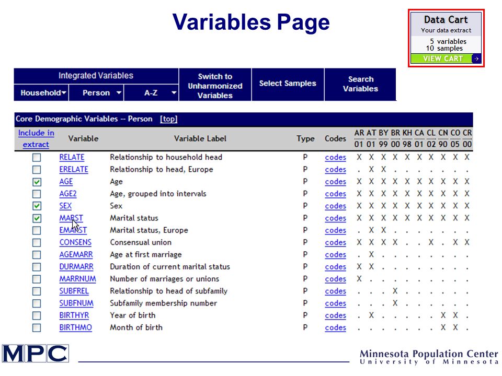Check the BIRTHMO include checkbox
The height and width of the screenshot is (376, 502).
[x=37, y=327]
